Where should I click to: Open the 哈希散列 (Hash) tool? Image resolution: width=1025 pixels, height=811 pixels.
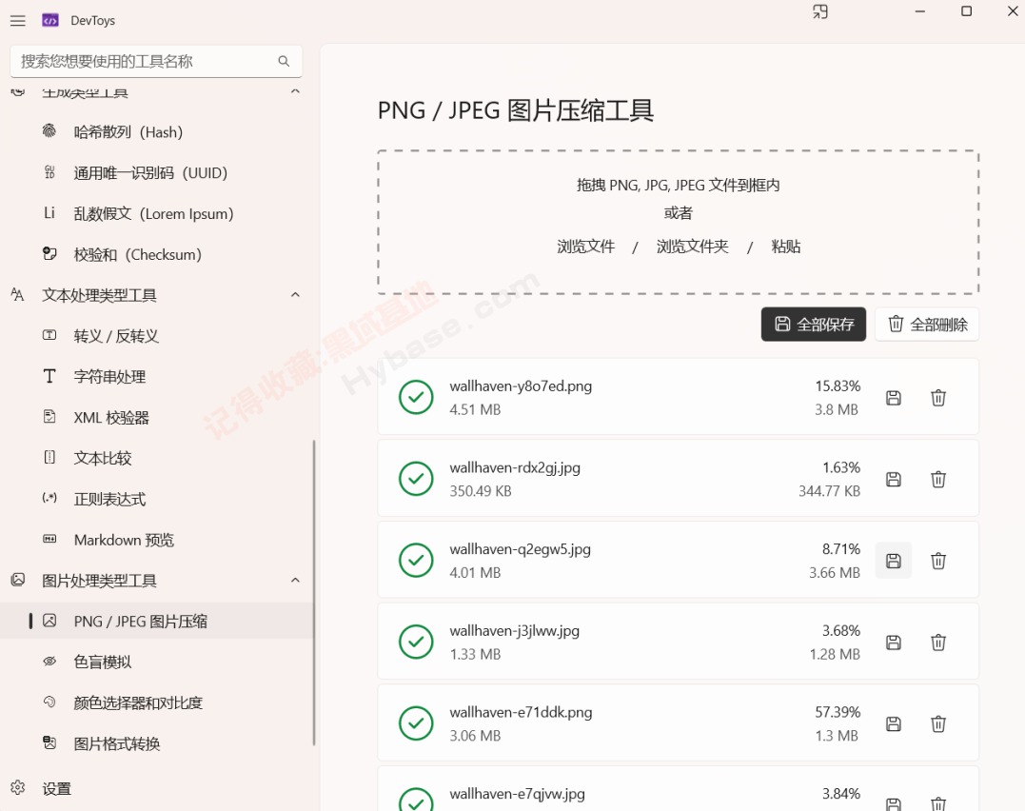point(157,132)
